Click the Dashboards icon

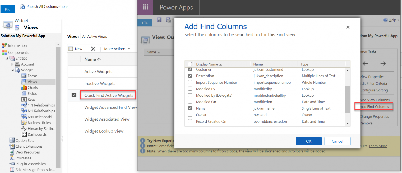24,134
